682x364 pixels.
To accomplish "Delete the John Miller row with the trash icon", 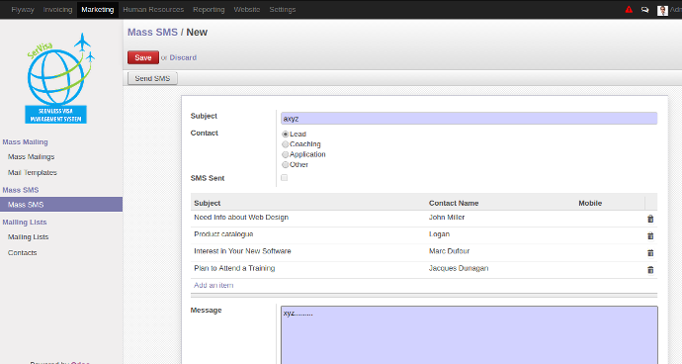I will 650,219.
